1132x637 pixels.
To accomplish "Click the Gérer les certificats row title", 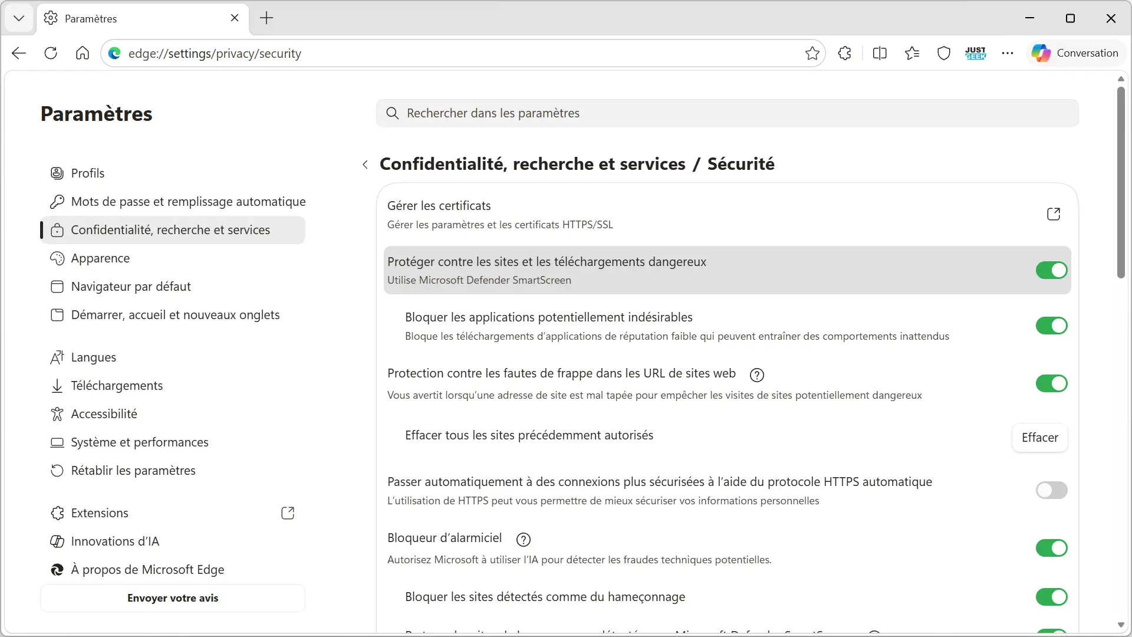I will 439,206.
